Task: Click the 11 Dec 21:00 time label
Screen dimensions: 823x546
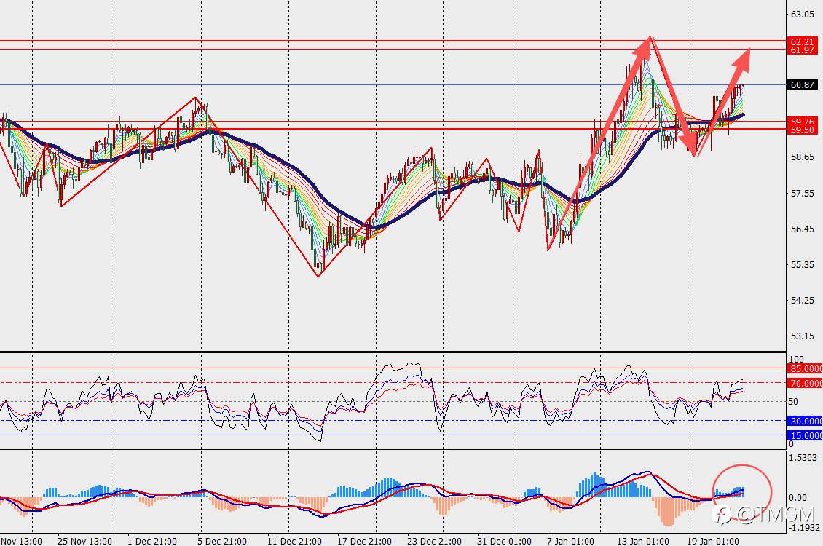Action: click(x=294, y=541)
